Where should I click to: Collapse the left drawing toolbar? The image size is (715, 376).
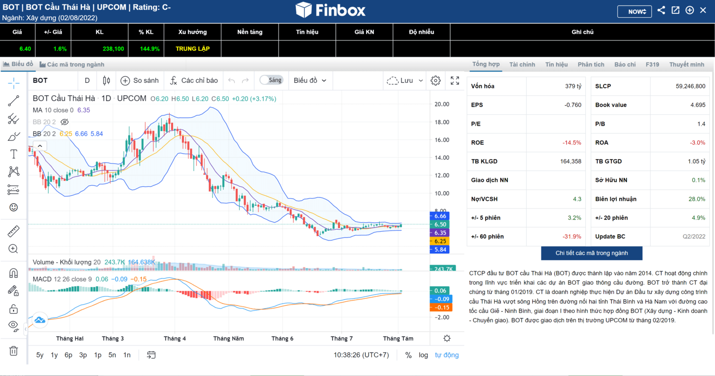[x=26, y=329]
